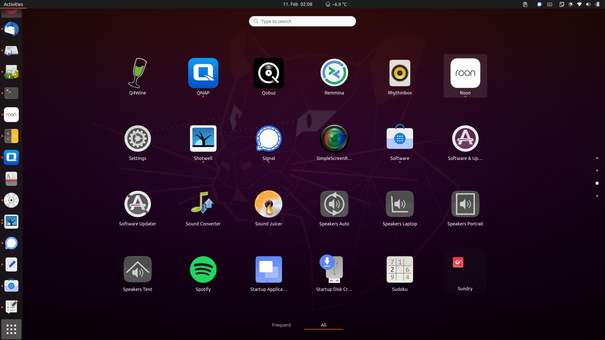The width and height of the screenshot is (605, 340).
Task: Hide app grid using dock Show Applications button
Action: 11,329
